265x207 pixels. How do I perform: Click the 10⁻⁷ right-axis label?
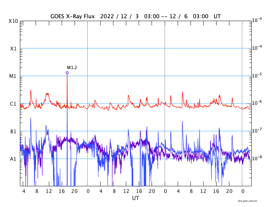tap(257, 130)
